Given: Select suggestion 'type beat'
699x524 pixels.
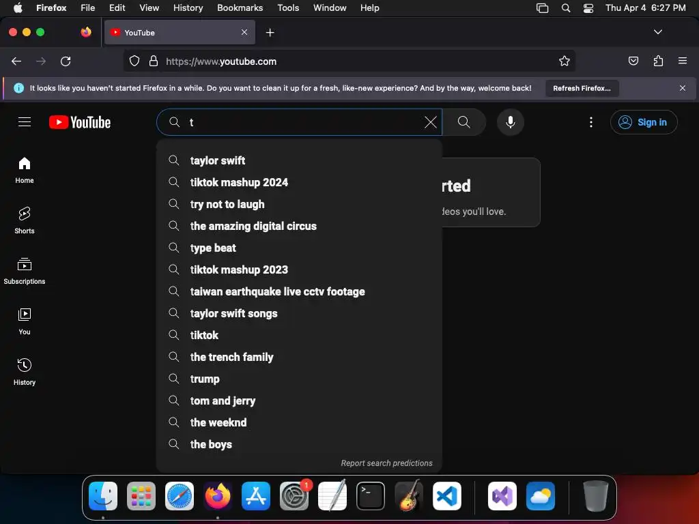Looking at the screenshot, I should [x=299, y=248].
